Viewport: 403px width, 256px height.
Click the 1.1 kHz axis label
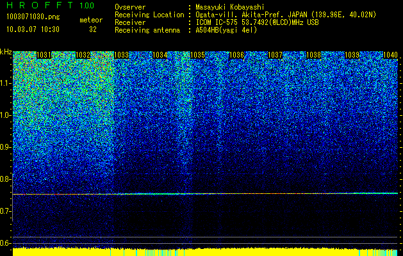click(6, 83)
